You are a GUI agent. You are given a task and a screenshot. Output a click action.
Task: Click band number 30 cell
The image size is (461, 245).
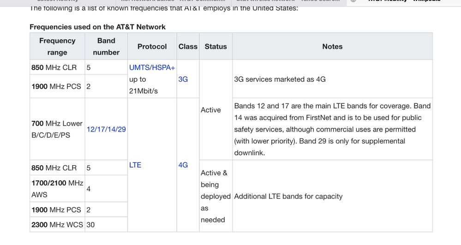point(91,225)
